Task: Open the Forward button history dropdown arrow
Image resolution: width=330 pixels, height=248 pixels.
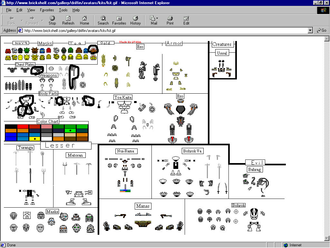Action: coord(42,21)
